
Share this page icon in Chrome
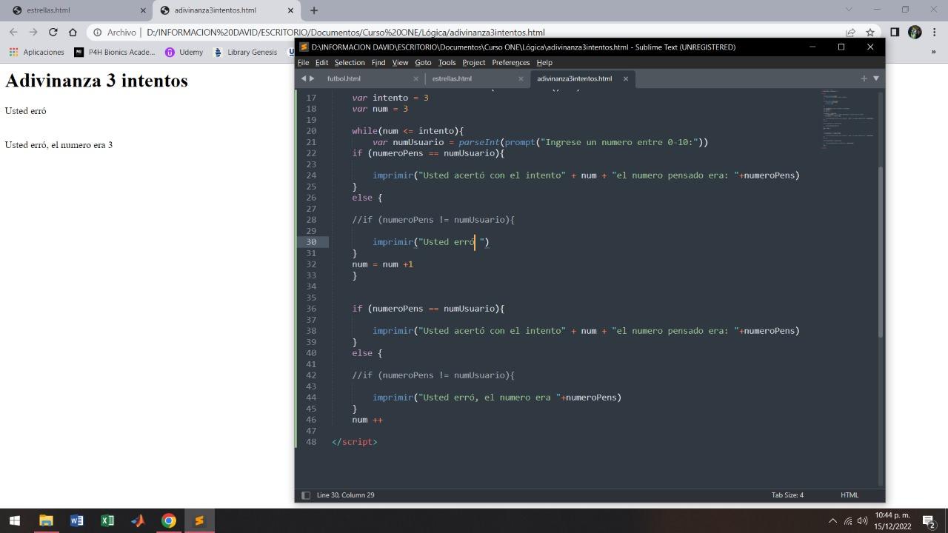[850, 33]
